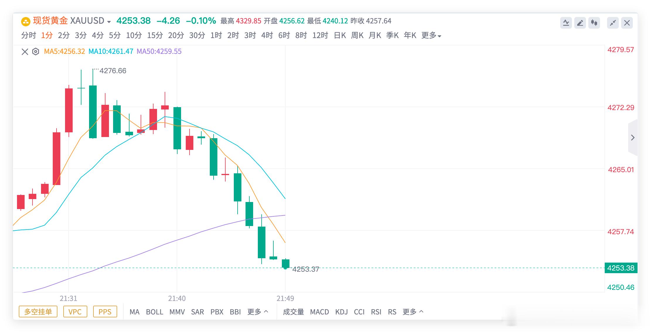
Task: Switch to the 日K timeframe tab
Action: [x=340, y=35]
